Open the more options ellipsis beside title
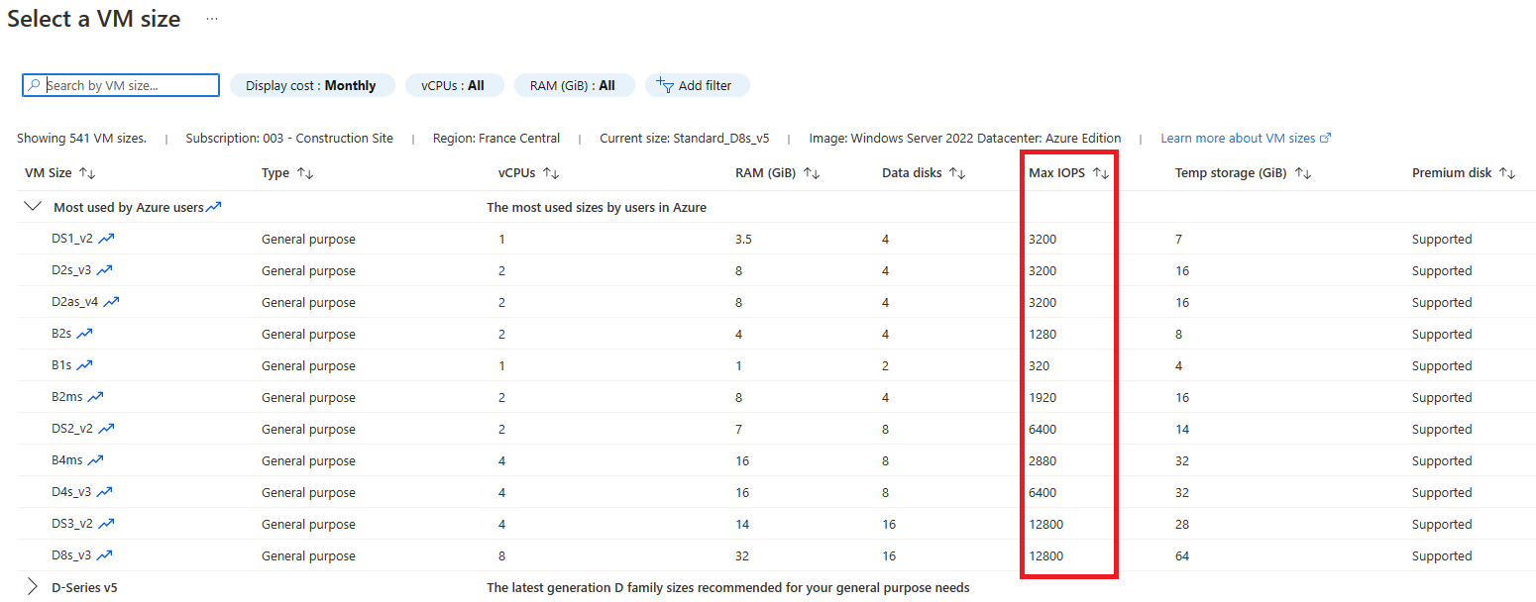Screen dimensions: 1536x602 [212, 19]
